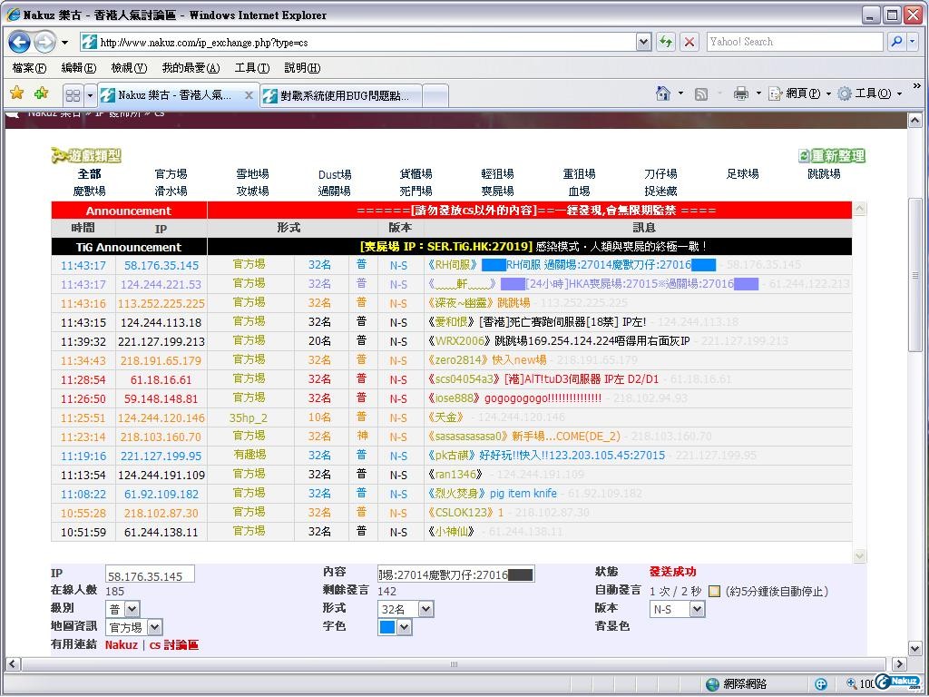This screenshot has height=697, width=929.
Task: Click the 網際網路 zone globe icon
Action: [713, 684]
